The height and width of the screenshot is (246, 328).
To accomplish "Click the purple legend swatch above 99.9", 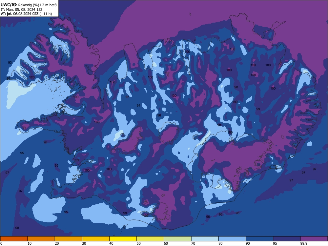I will pyautogui.click(x=314, y=239).
